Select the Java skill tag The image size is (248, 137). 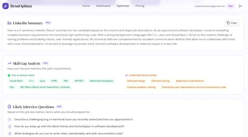point(42,81)
